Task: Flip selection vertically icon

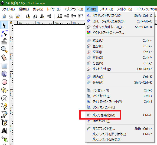Action: click(x=49, y=16)
